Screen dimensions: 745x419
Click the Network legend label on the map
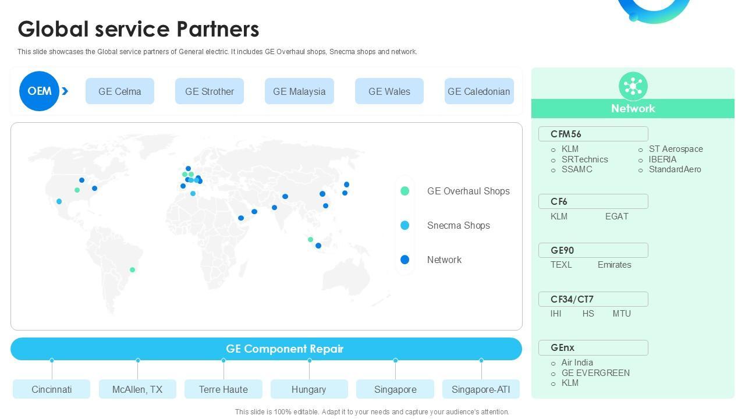(x=444, y=260)
